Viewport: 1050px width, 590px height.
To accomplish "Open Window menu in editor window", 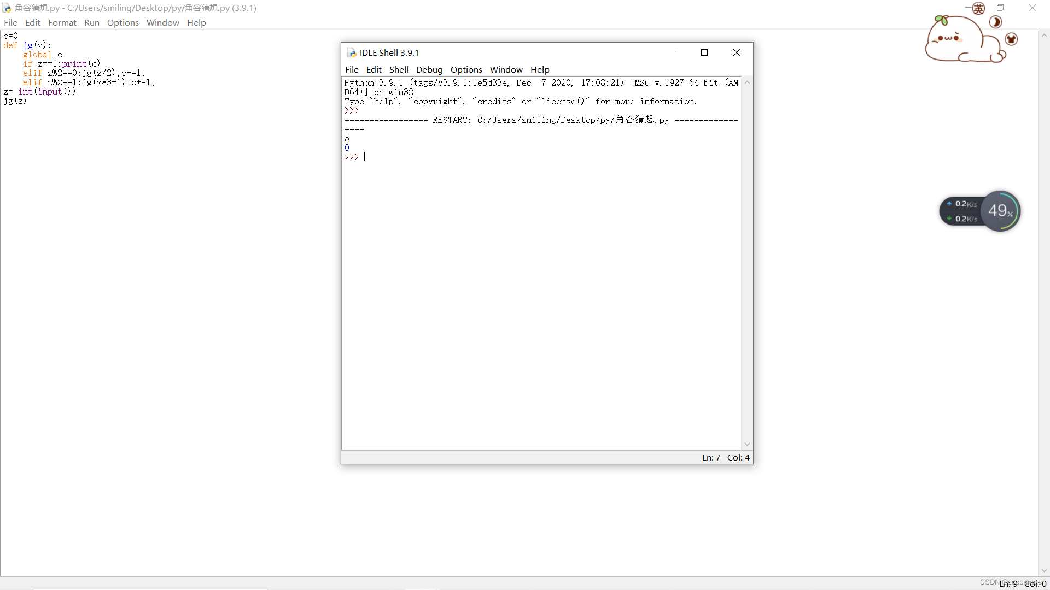I will (163, 22).
